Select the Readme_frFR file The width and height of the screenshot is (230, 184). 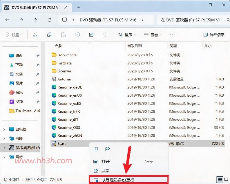(66, 111)
